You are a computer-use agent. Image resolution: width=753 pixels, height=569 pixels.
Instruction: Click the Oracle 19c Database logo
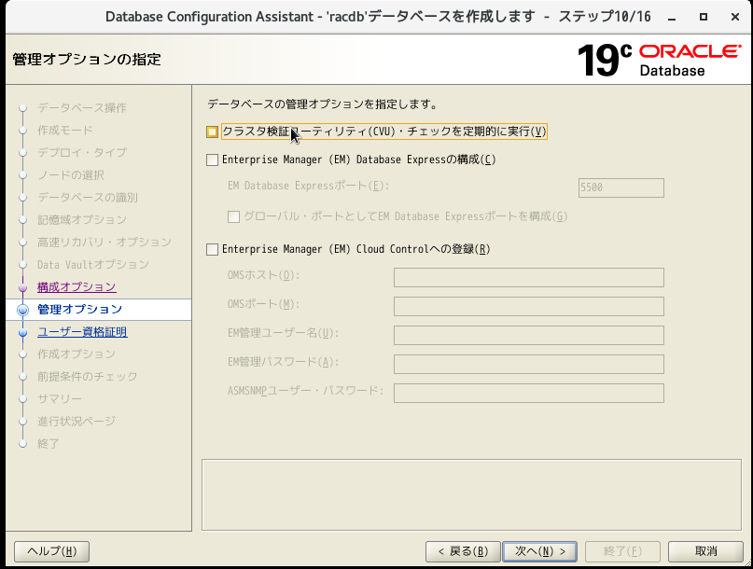(x=659, y=61)
